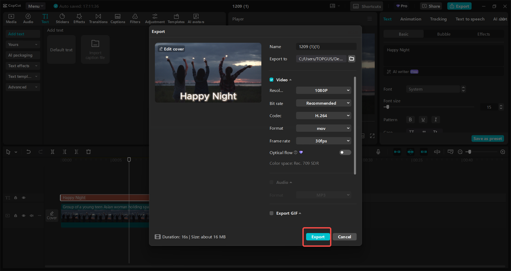511x271 pixels.
Task: Open the Bit rate Recommended dropdown
Action: (324, 103)
